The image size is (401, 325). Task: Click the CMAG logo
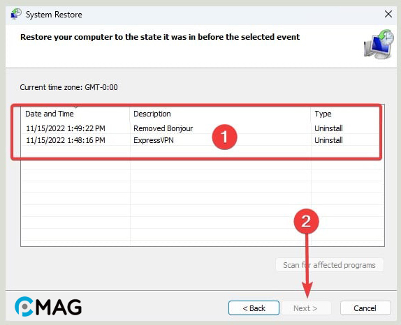coord(48,306)
